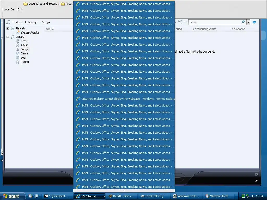Select the Library label in the tree
Viewport: 267px width, 200px height.
click(x=20, y=37)
